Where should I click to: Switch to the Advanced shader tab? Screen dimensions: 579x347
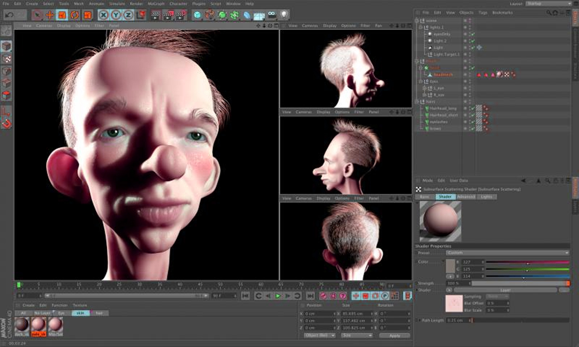[466, 197]
